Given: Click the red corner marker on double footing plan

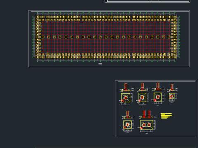Looking at the screenshot, I should 141,128.
